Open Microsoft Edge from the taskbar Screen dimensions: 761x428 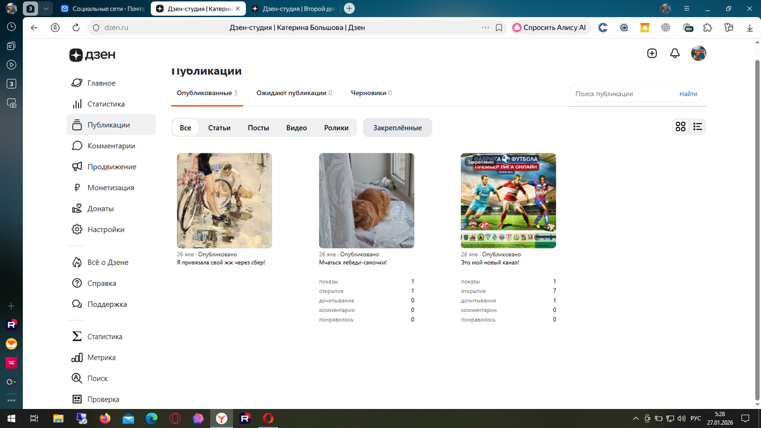(x=152, y=418)
